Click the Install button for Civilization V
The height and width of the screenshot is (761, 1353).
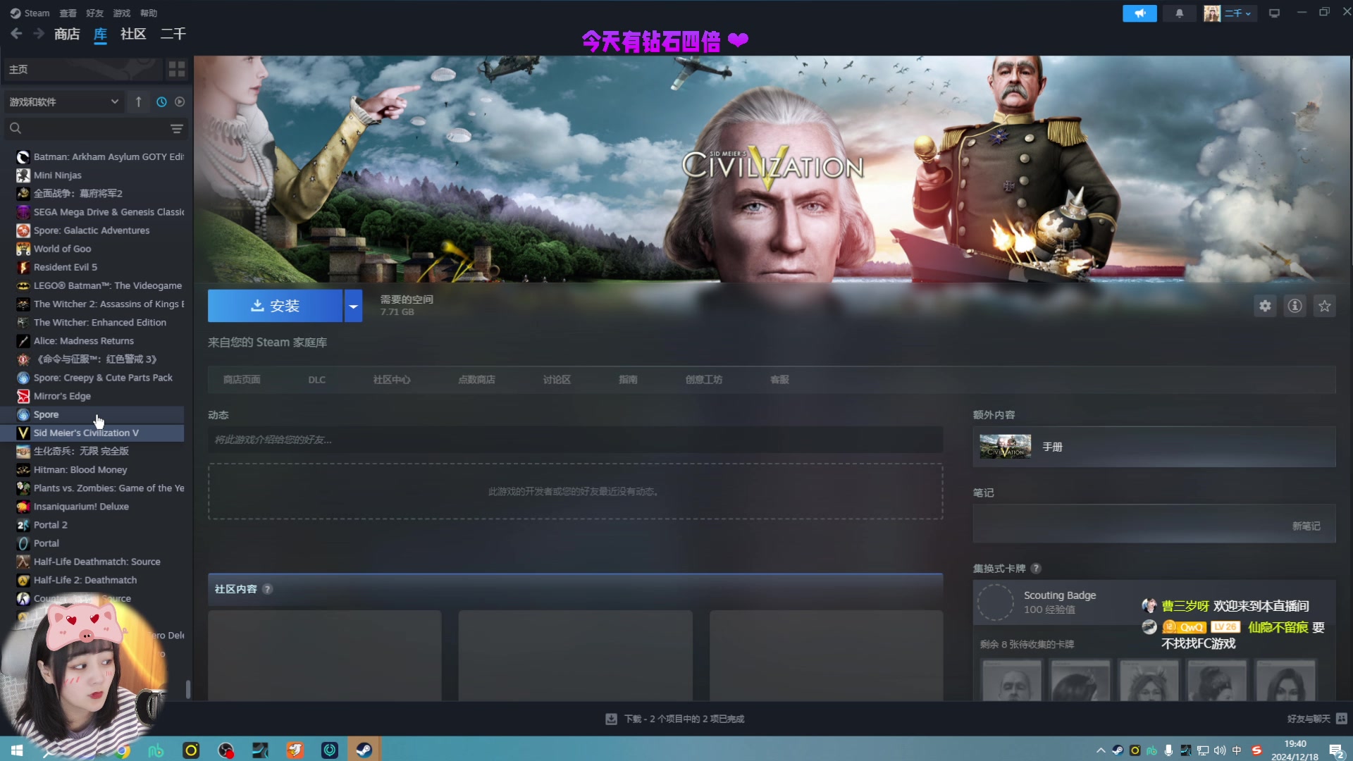pos(276,305)
